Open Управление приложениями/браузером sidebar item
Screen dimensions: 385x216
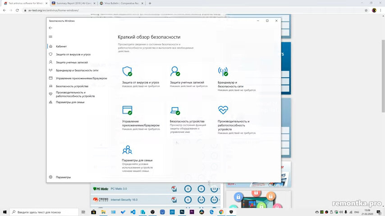pos(81,78)
